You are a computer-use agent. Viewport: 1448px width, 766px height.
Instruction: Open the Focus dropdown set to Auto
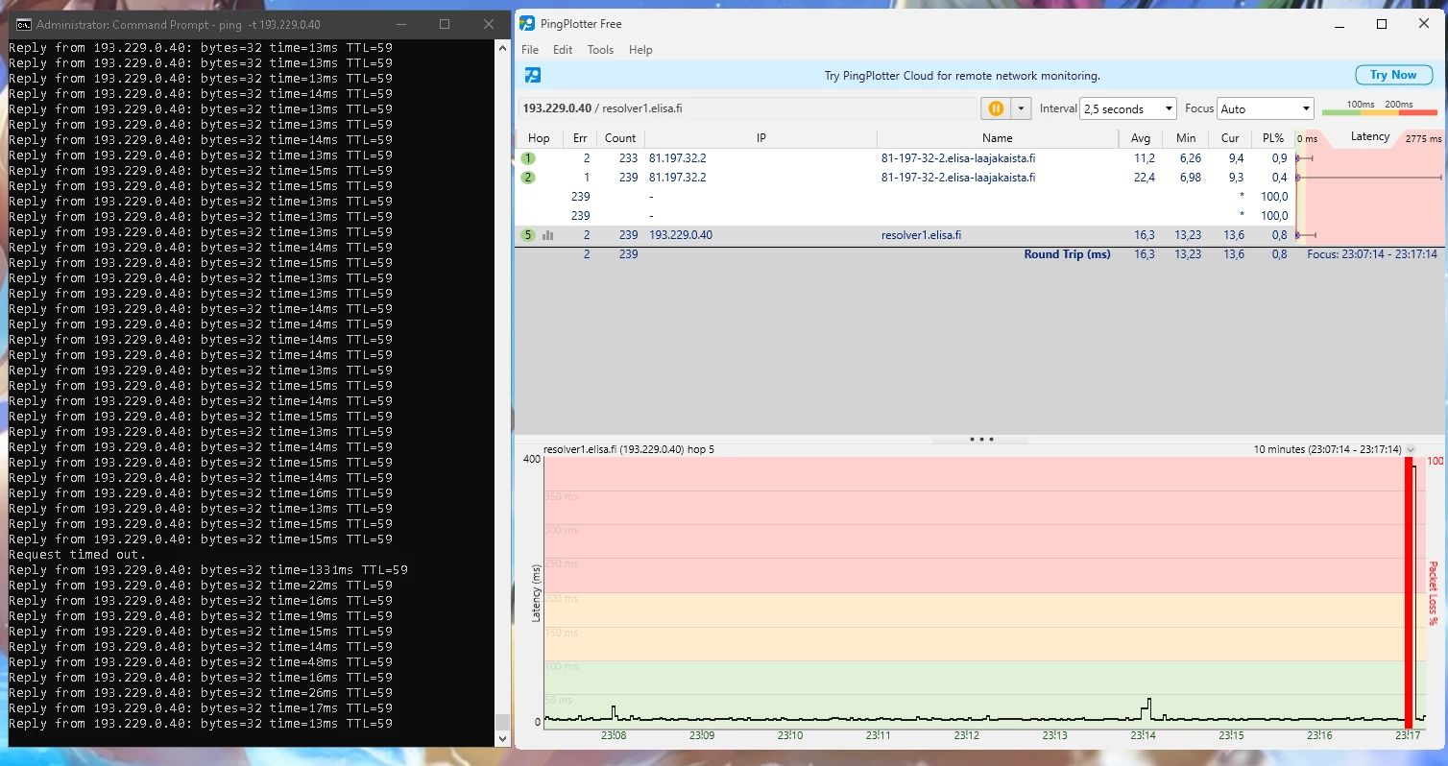coord(1265,108)
